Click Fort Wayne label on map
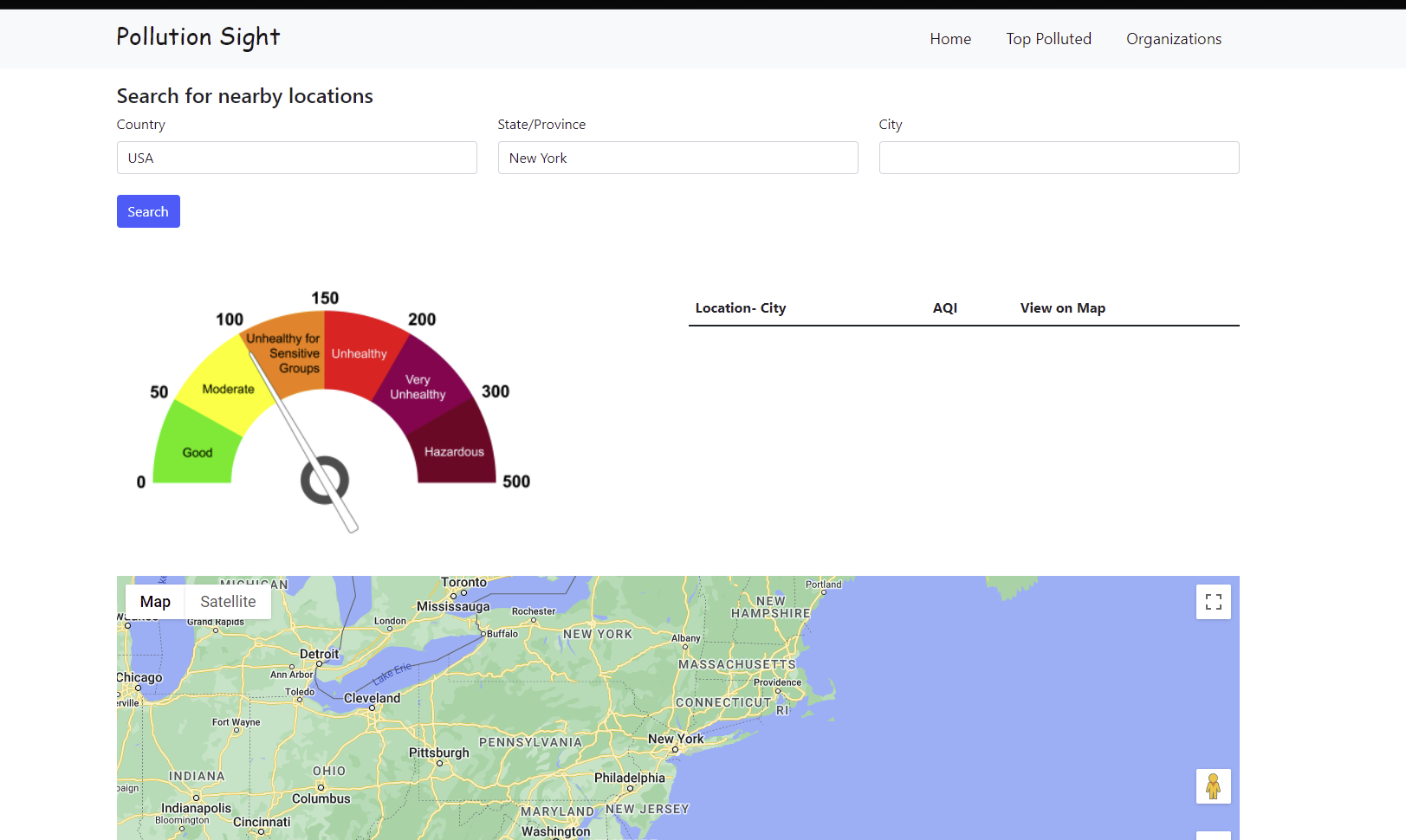The height and width of the screenshot is (840, 1406). pyautogui.click(x=236, y=722)
